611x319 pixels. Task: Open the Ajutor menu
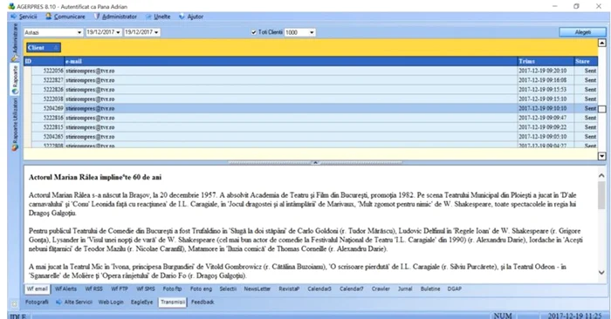coord(191,17)
